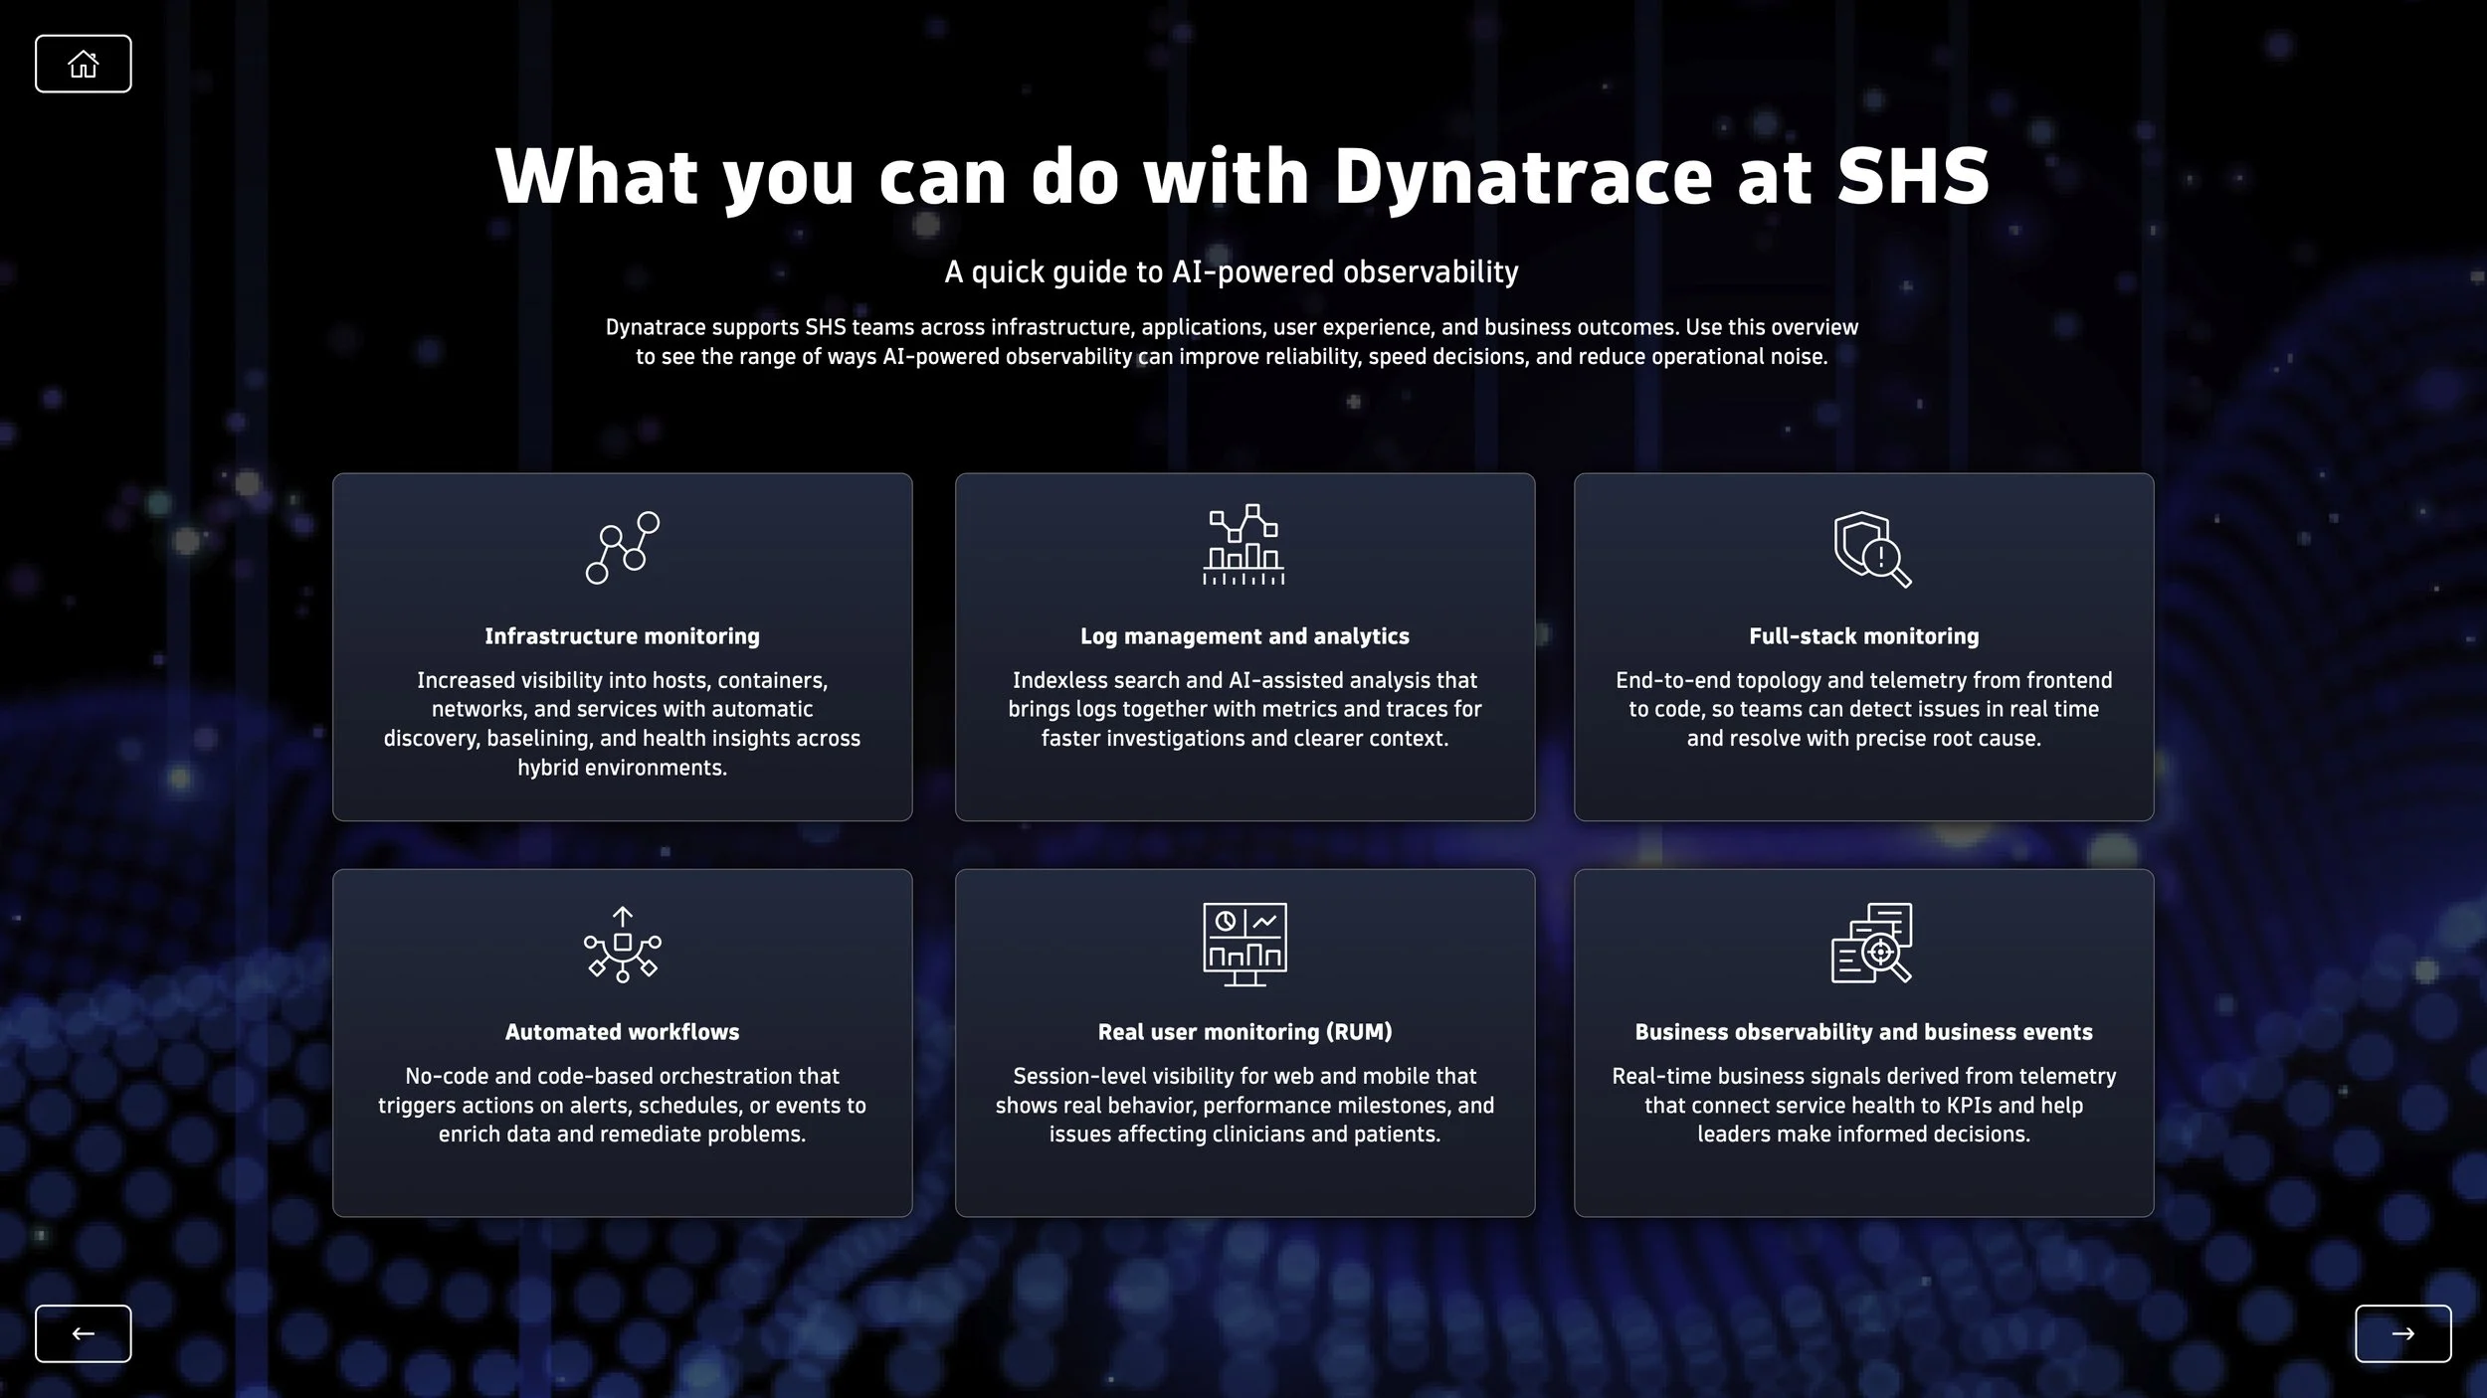
Task: Click the intro paragraph beginning Dynatrace supports SHS
Action: click(1232, 341)
